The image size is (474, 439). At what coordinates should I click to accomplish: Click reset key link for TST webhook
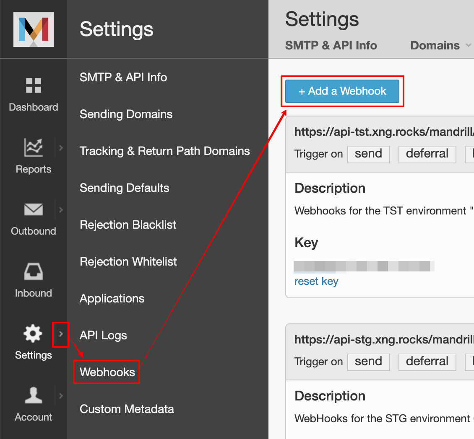[316, 281]
